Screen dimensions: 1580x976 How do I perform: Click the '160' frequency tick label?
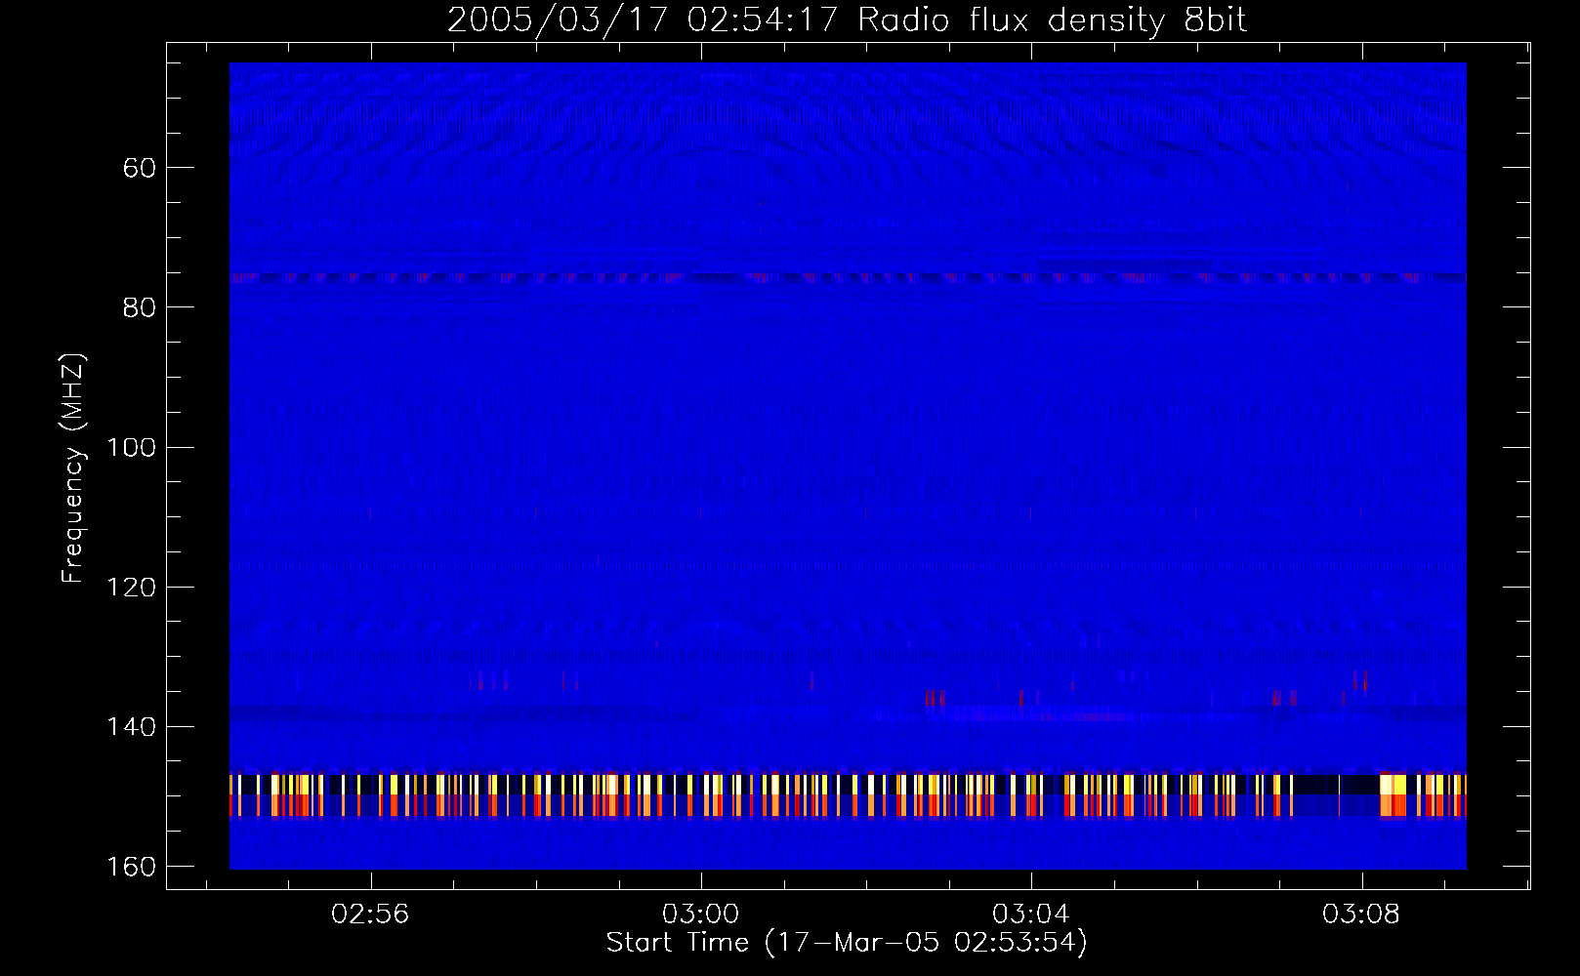(130, 867)
